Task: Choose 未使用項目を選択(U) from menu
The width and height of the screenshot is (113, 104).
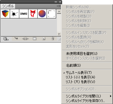Action: point(87,54)
